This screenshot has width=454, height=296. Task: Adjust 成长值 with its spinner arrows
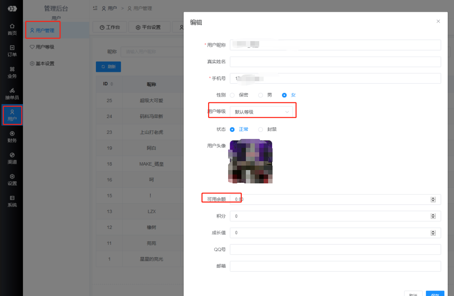pyautogui.click(x=433, y=233)
